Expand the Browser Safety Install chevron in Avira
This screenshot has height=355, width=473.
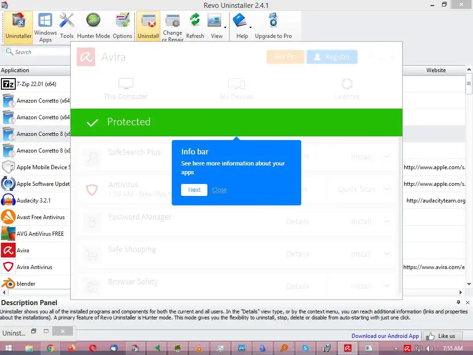coord(387,286)
